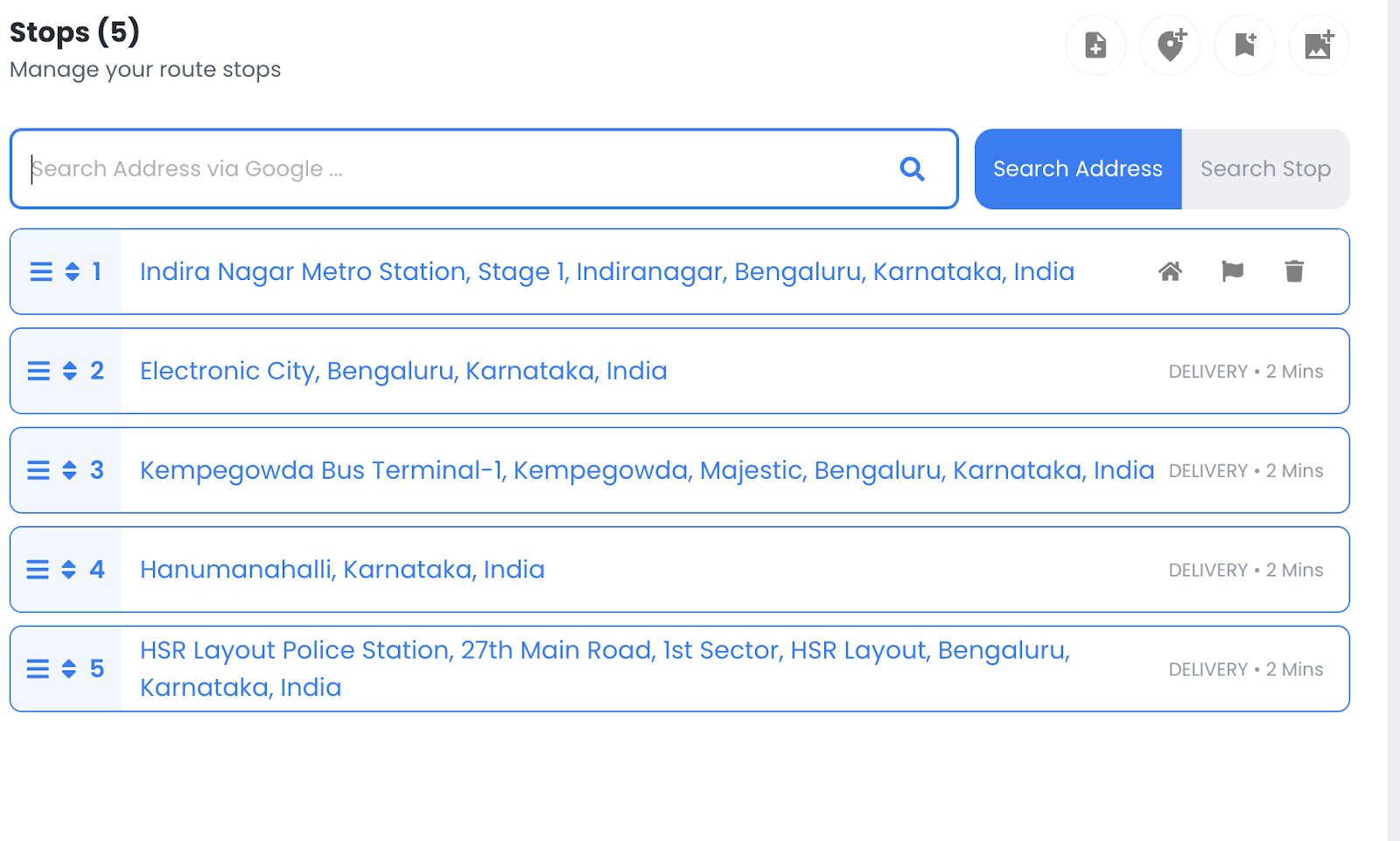Screen dimensions: 1400x841
Task: Open Kempegowda Bus Terminal-1 stop
Action: [647, 471]
